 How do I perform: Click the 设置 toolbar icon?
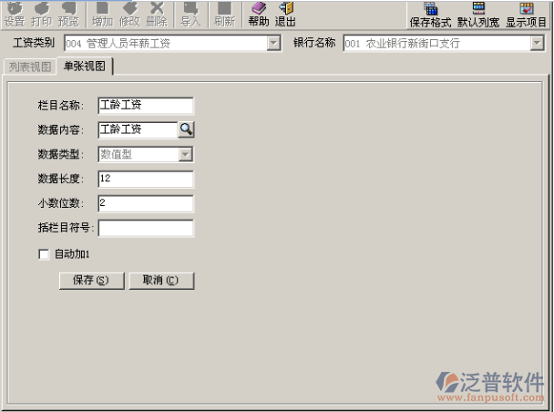15,15
